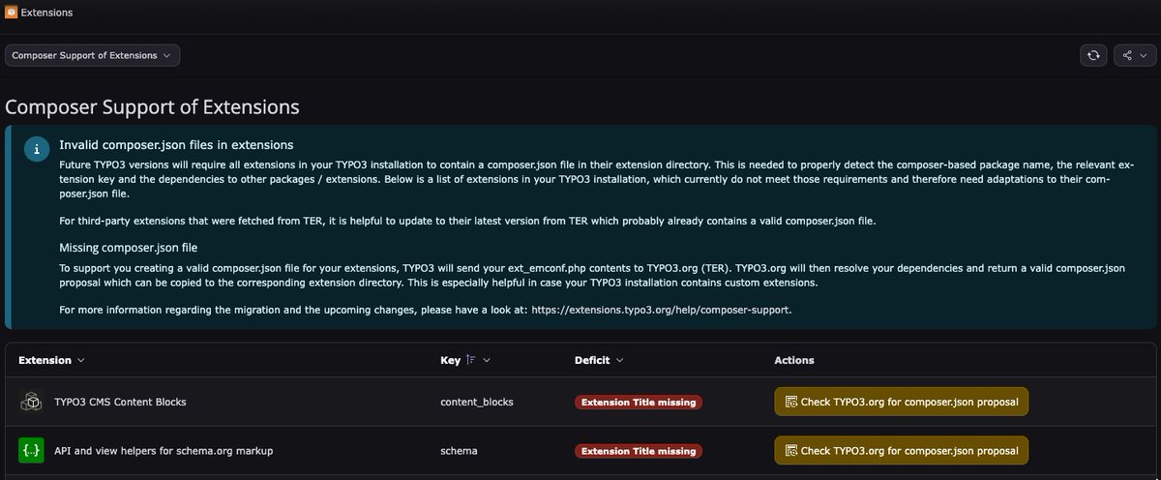The height and width of the screenshot is (480, 1161).
Task: Sort by the Extension column header
Action: point(51,360)
